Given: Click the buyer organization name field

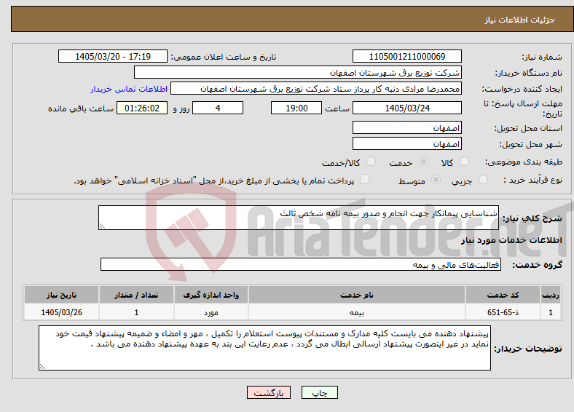Looking at the screenshot, I should [x=298, y=73].
